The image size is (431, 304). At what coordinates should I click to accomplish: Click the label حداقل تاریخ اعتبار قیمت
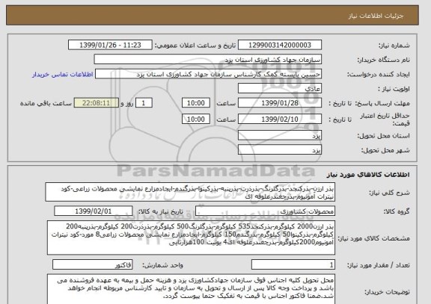pos(385,120)
